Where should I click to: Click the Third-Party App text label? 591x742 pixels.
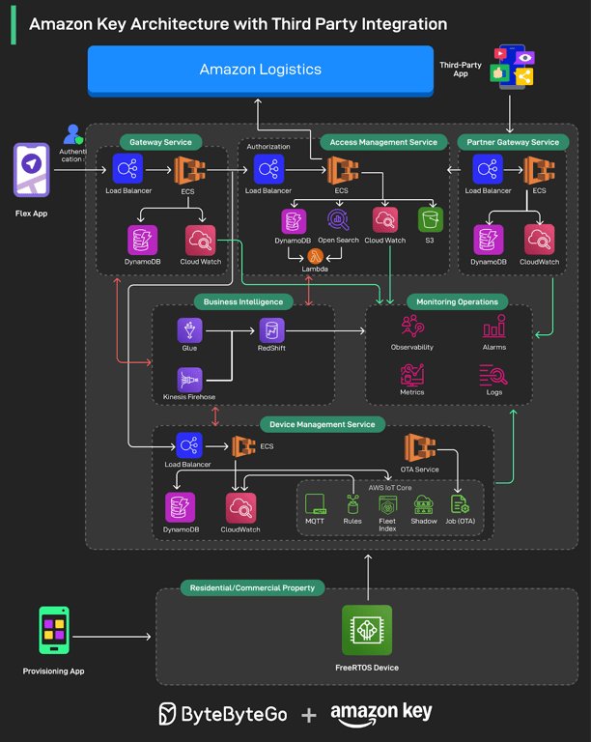pyautogui.click(x=461, y=70)
